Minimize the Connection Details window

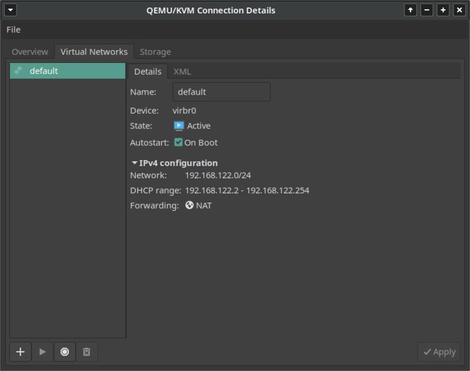point(427,10)
